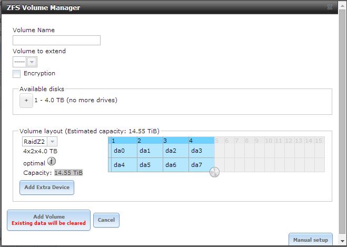Screen dimensions: 347x247
Task: Click the layout resize handle at da7
Action: point(214,172)
